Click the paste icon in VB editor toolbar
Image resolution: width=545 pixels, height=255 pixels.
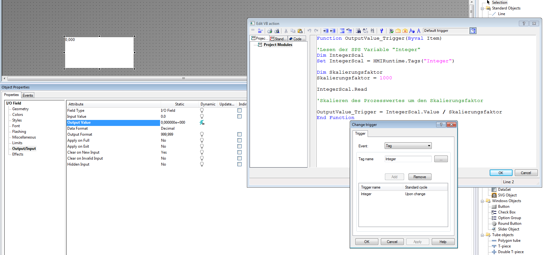click(x=300, y=31)
